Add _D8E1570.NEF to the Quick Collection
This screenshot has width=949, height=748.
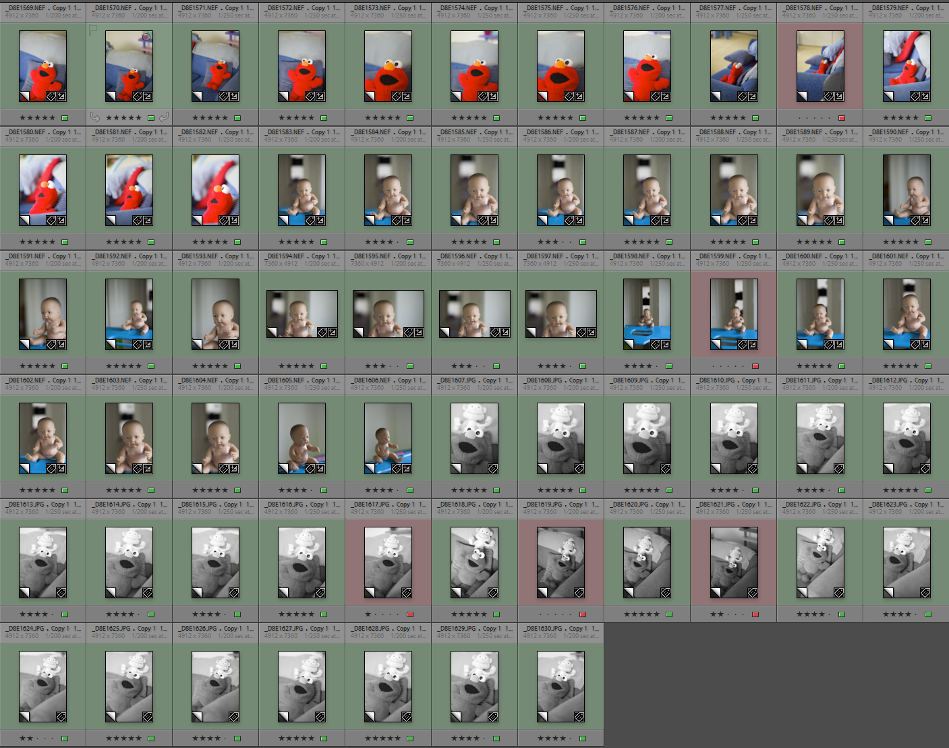(147, 36)
